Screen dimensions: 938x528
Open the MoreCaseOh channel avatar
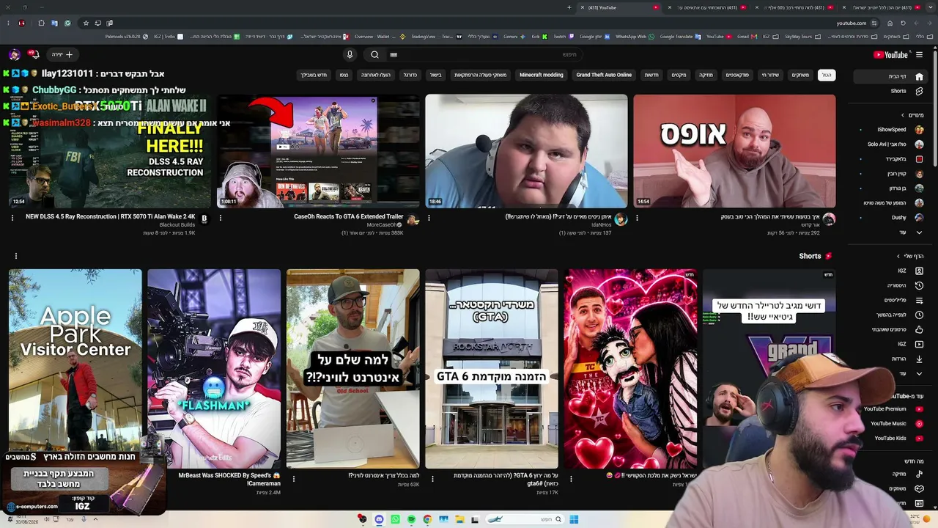tap(413, 219)
